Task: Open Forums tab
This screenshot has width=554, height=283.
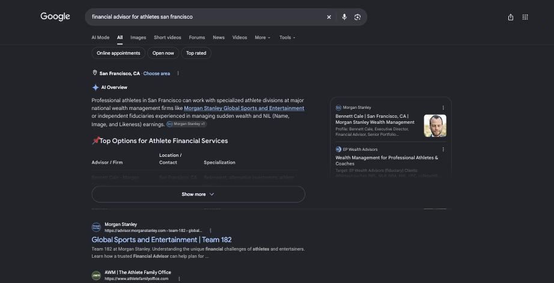Action: click(197, 37)
